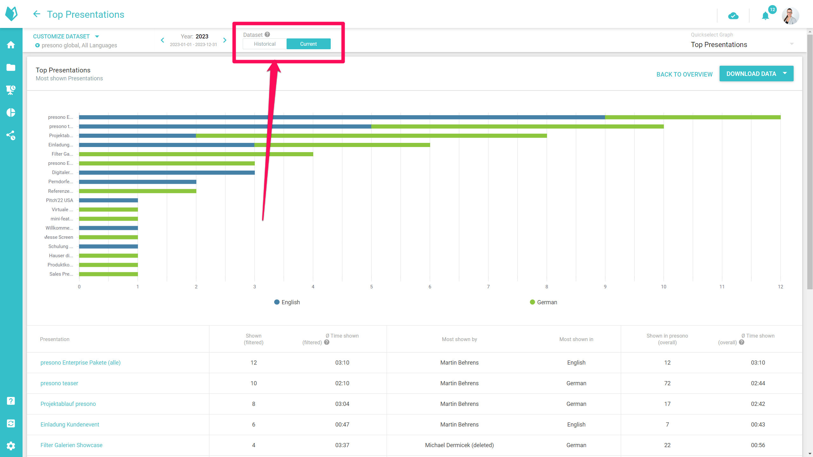
Task: Open presono teaser presentation link
Action: (59, 383)
